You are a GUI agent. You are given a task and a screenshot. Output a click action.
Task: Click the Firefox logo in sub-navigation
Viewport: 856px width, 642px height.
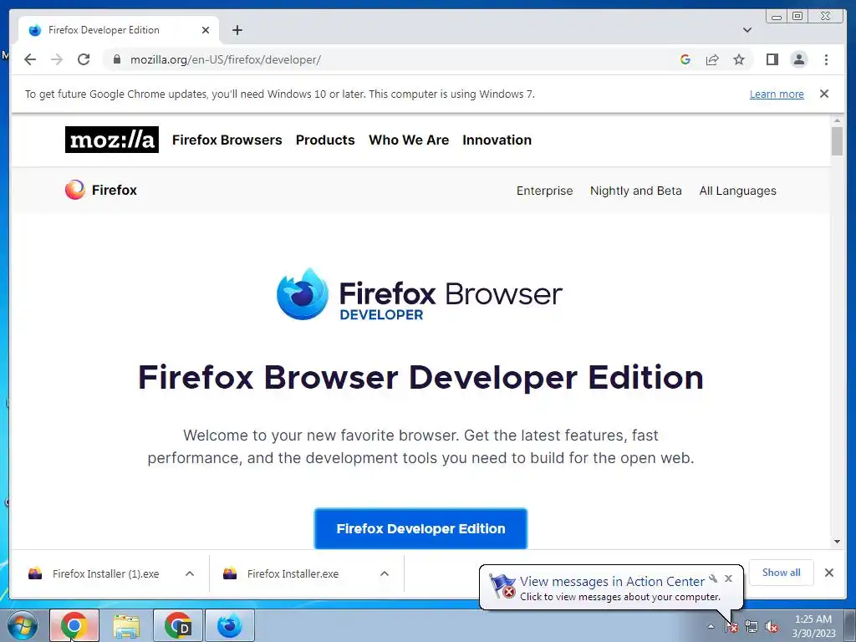pyautogui.click(x=101, y=190)
